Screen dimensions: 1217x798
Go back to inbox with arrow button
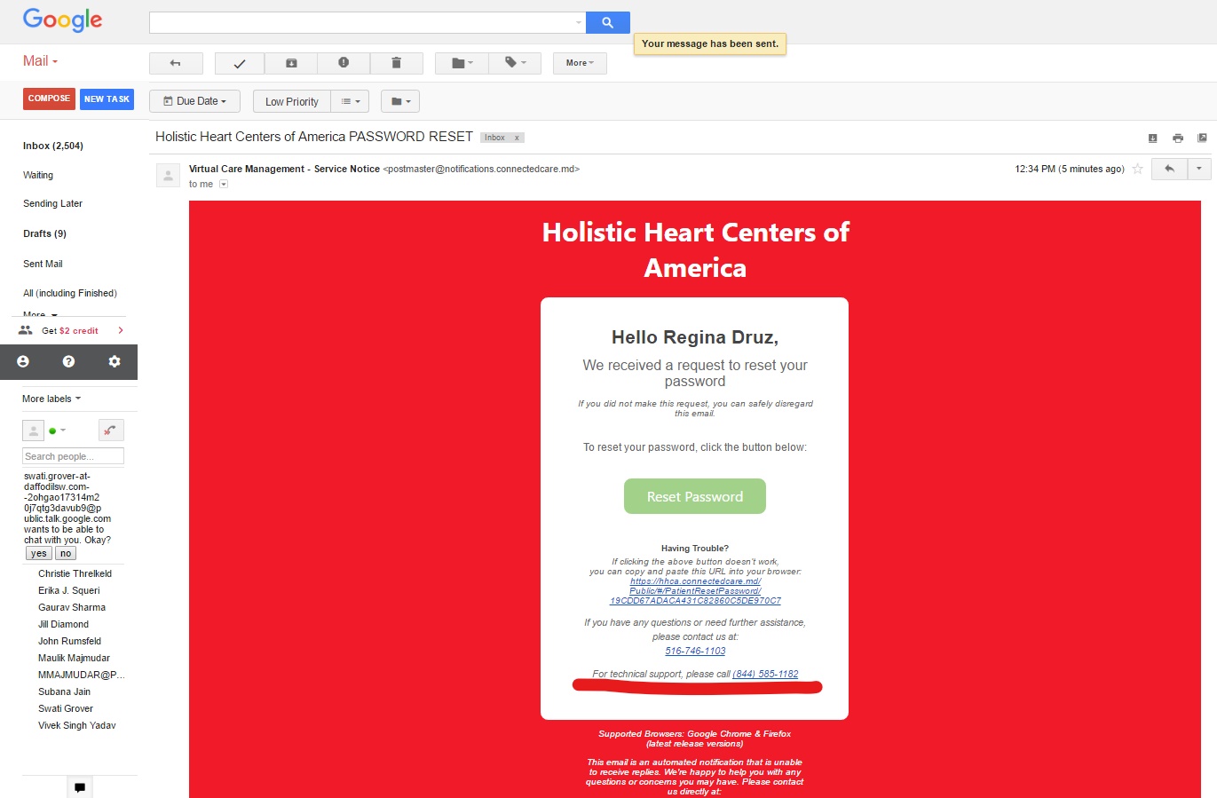pyautogui.click(x=176, y=63)
